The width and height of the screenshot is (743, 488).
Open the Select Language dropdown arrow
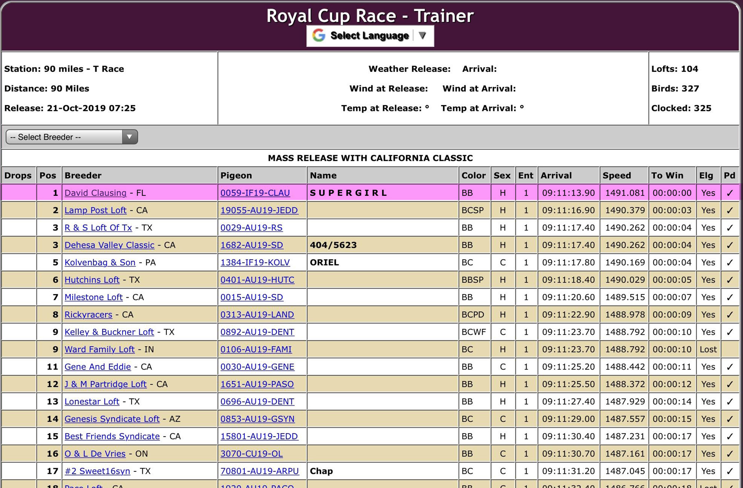(422, 36)
